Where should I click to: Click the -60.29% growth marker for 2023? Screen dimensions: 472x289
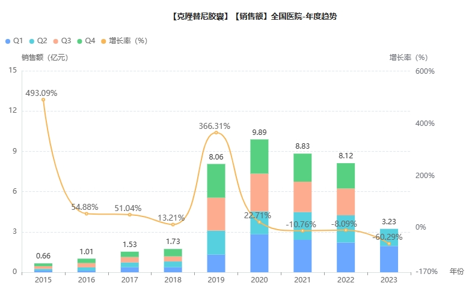click(389, 243)
